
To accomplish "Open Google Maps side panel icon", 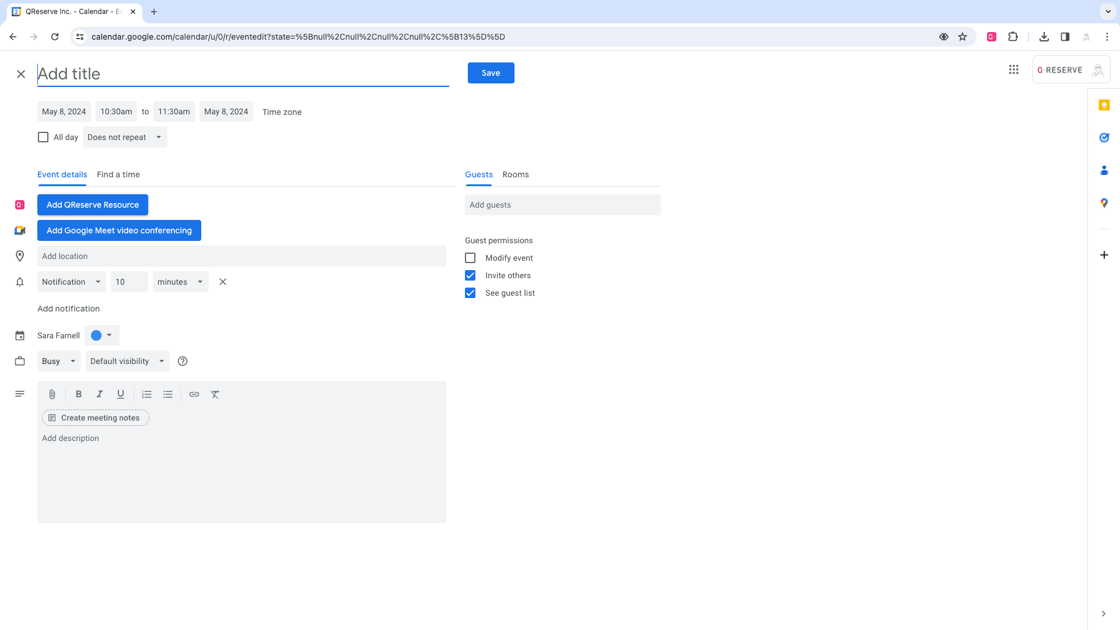I will 1104,203.
